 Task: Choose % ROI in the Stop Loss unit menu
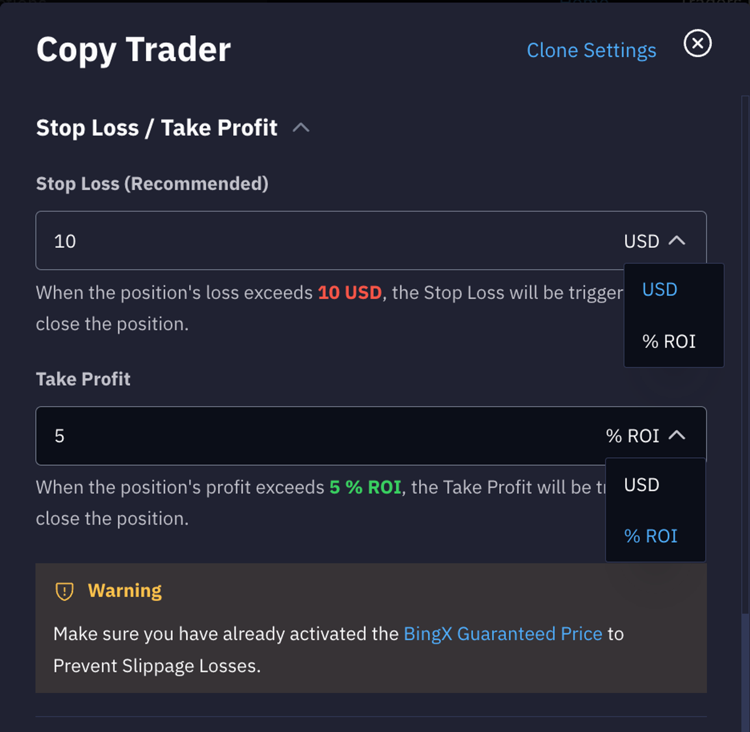pyautogui.click(x=669, y=341)
